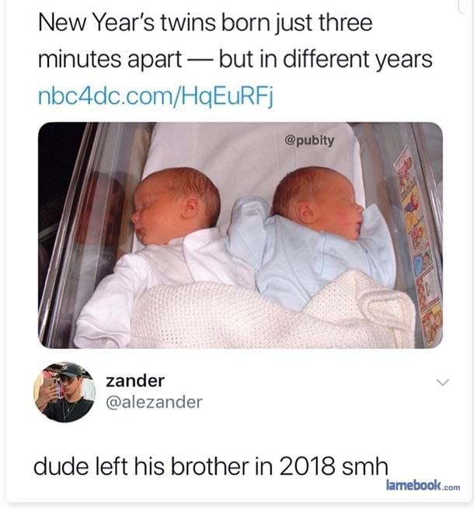The height and width of the screenshot is (509, 474).
Task: View the twins photo thumbnail
Action: tap(240, 235)
